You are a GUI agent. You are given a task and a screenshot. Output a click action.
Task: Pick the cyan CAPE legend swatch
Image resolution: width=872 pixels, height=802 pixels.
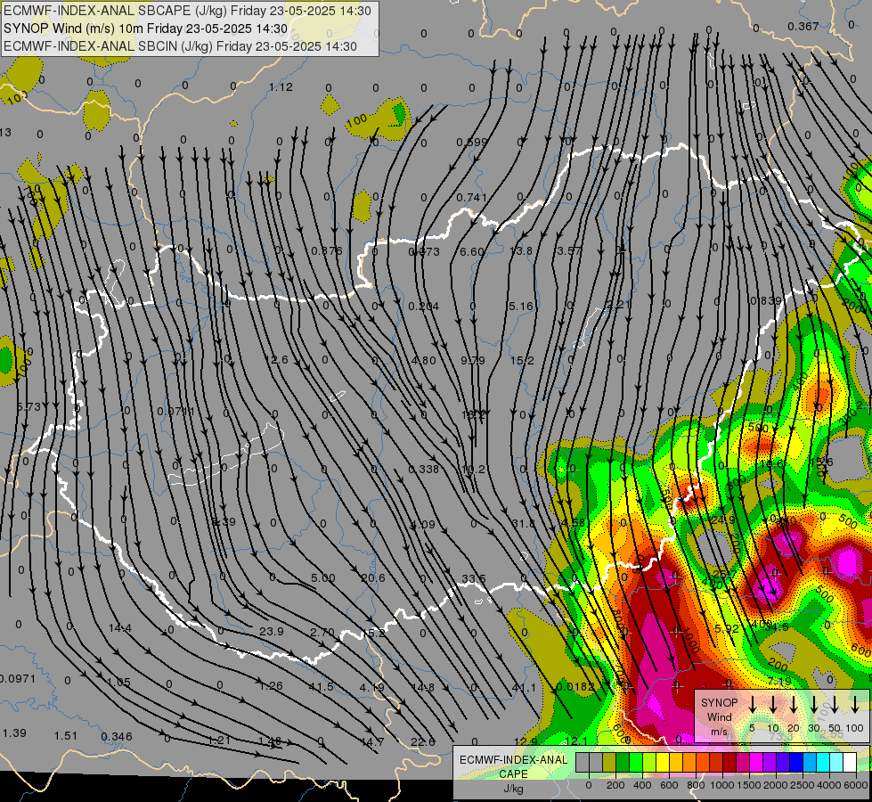[x=822, y=762]
